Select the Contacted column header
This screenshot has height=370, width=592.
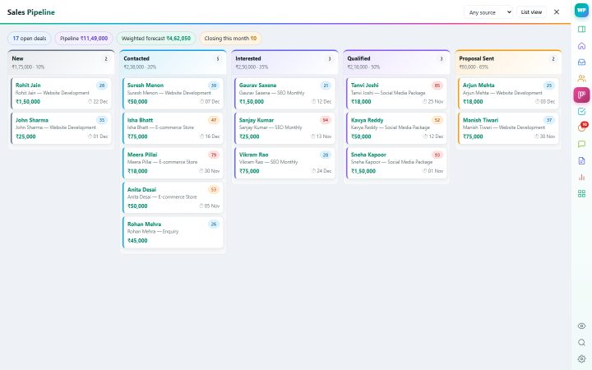(173, 62)
